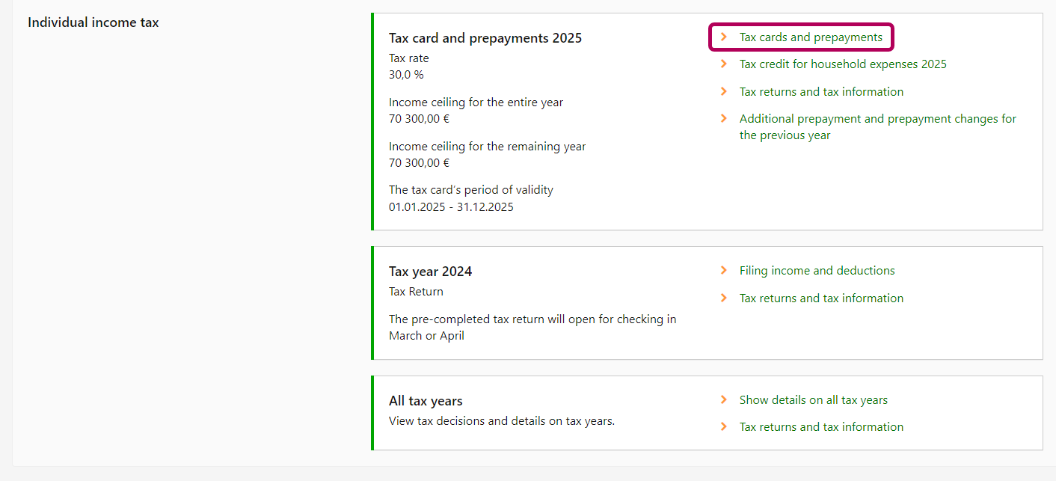Click the chevron beside Show details on all tax years

[723, 399]
